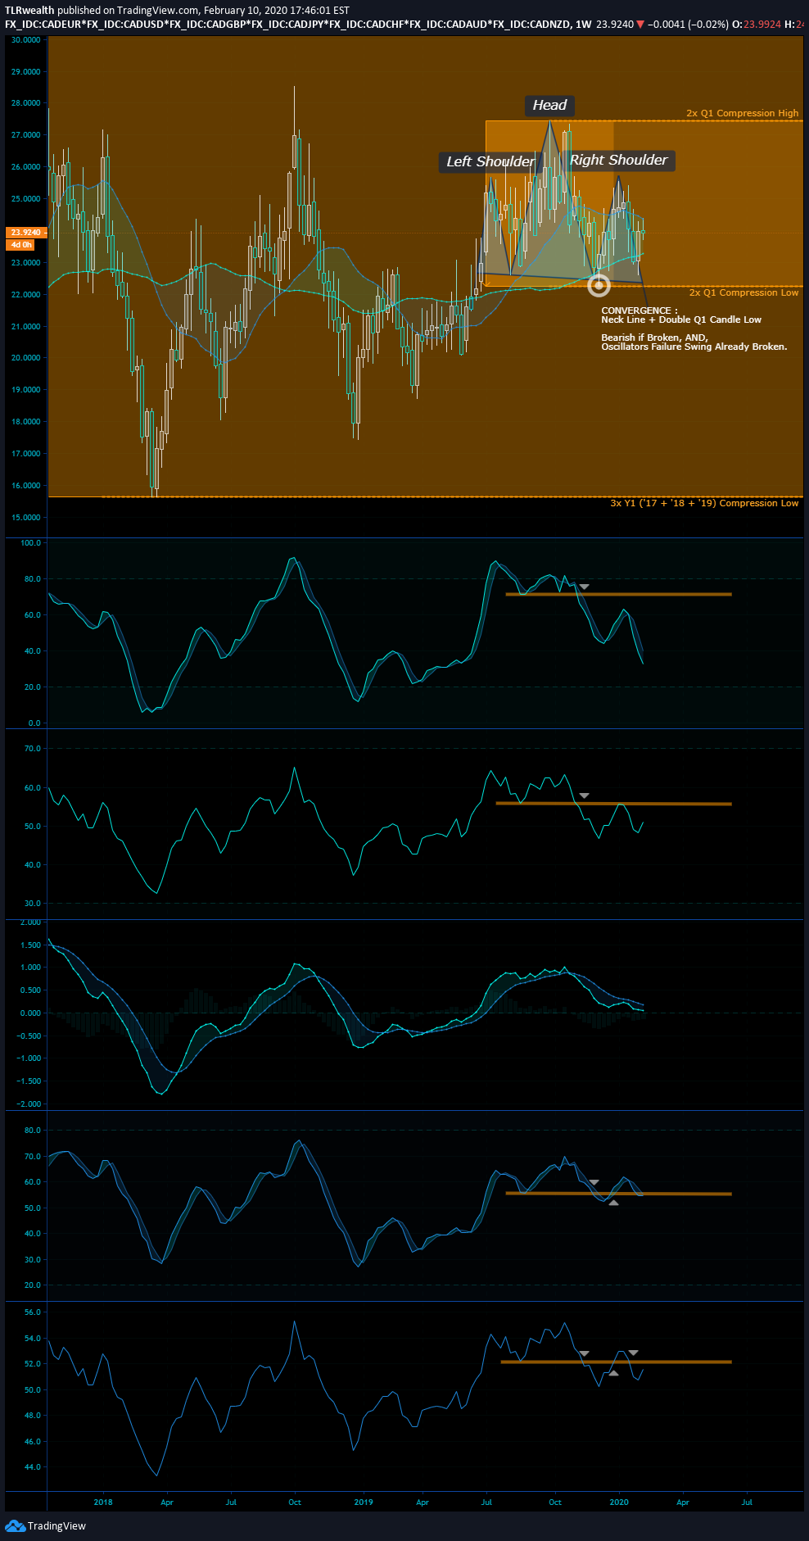The height and width of the screenshot is (1541, 809).
Task: Click the orange line in bottom oscillator panel
Action: (616, 1362)
